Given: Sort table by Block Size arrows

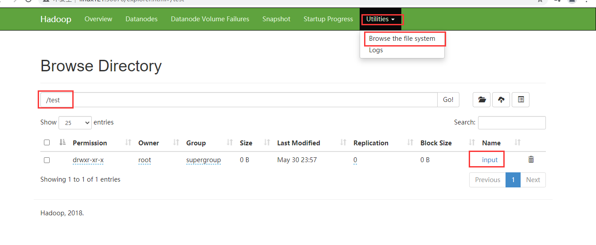Looking at the screenshot, I should pyautogui.click(x=472, y=142).
